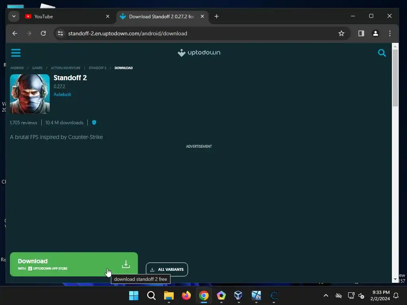Open Chrome three-dot menu
The width and height of the screenshot is (407, 305).
[390, 33]
